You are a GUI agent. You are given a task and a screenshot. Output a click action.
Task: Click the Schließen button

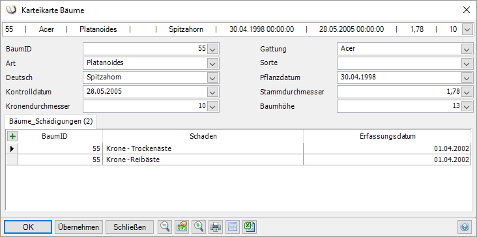[130, 227]
